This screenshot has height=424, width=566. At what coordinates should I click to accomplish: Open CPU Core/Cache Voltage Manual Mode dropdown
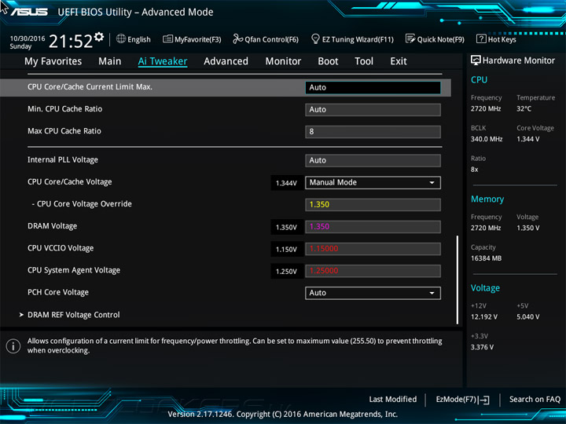click(373, 182)
